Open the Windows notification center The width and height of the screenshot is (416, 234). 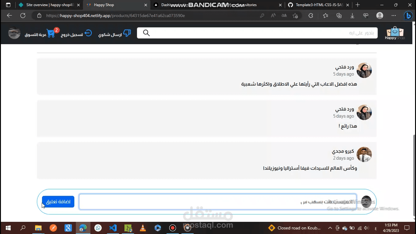pyautogui.click(x=407, y=228)
